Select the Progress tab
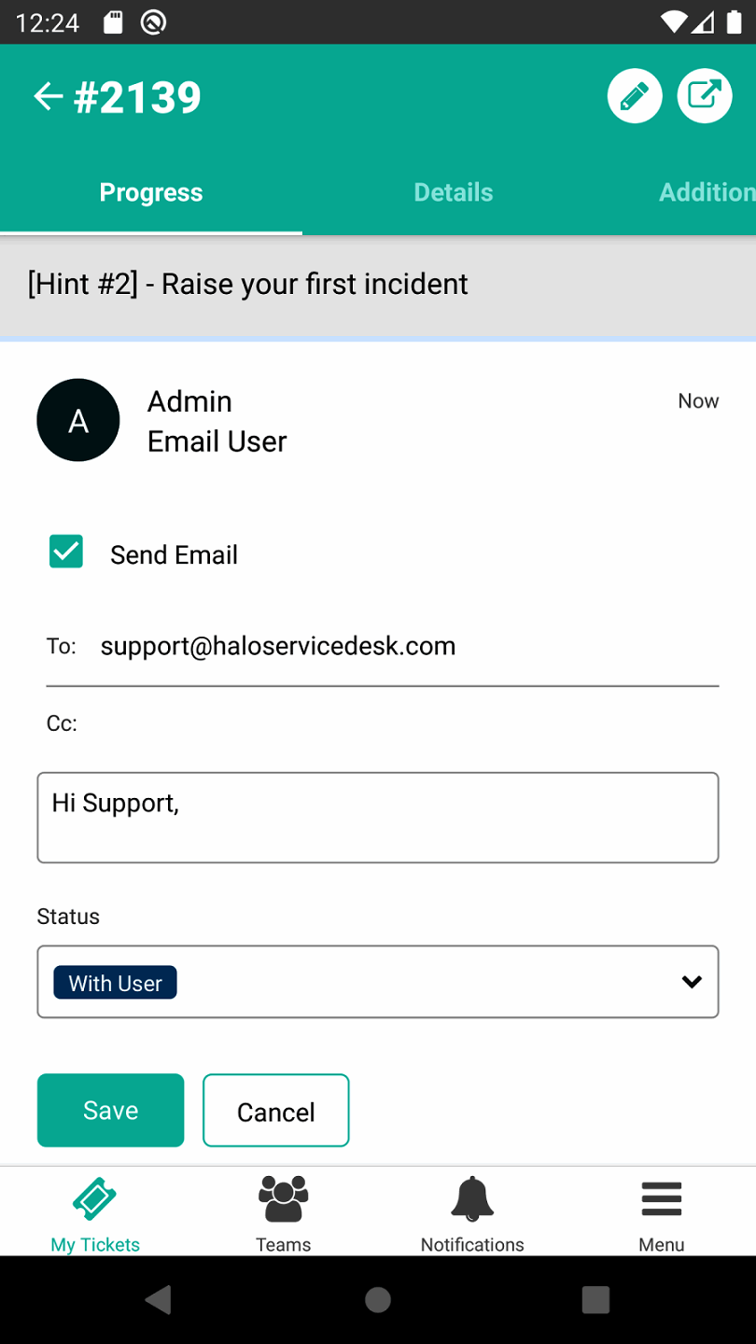 click(x=151, y=192)
